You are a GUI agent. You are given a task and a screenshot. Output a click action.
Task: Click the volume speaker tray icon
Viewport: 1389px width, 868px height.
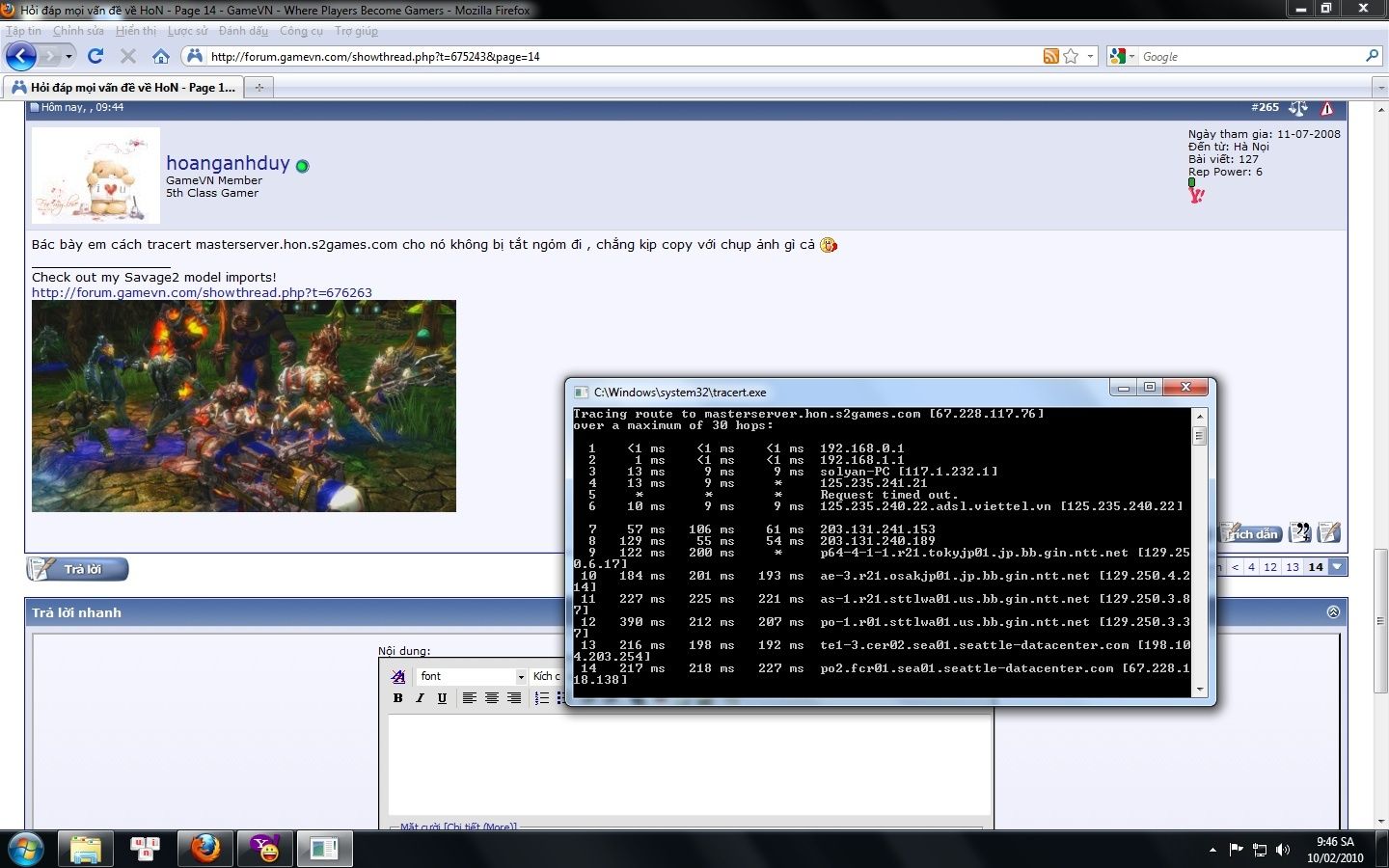[x=1282, y=850]
